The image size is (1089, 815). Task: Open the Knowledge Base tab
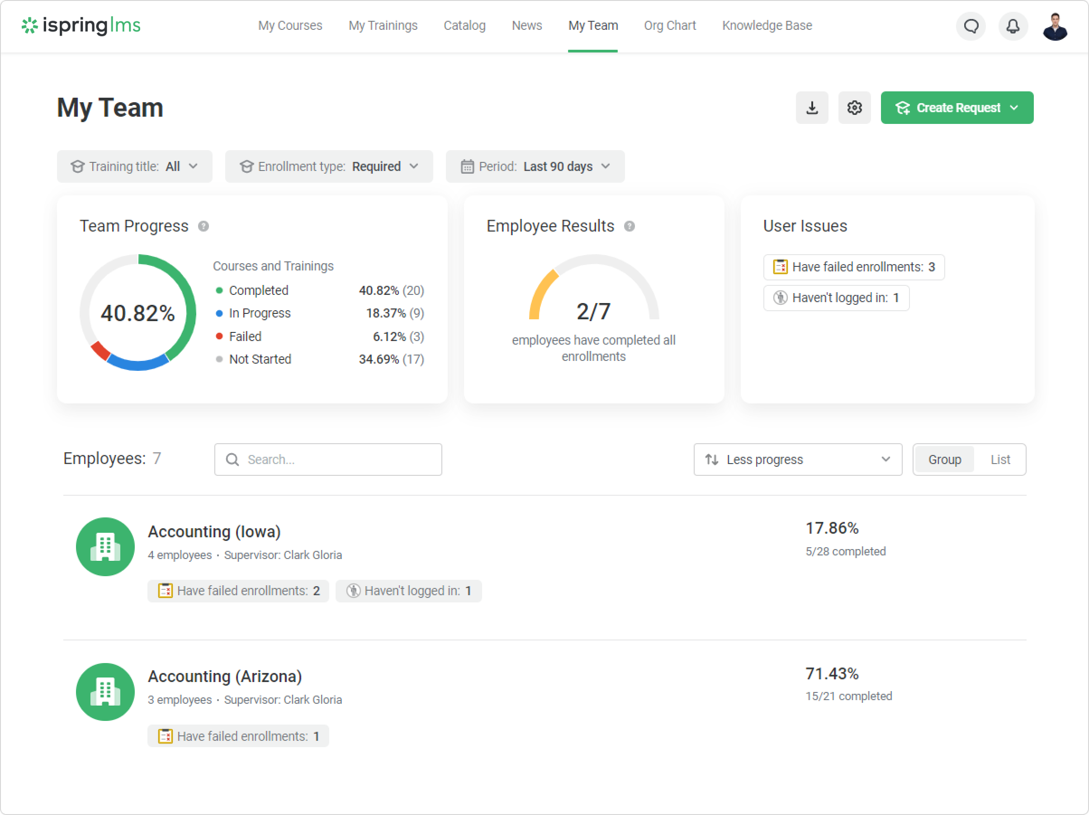point(767,26)
